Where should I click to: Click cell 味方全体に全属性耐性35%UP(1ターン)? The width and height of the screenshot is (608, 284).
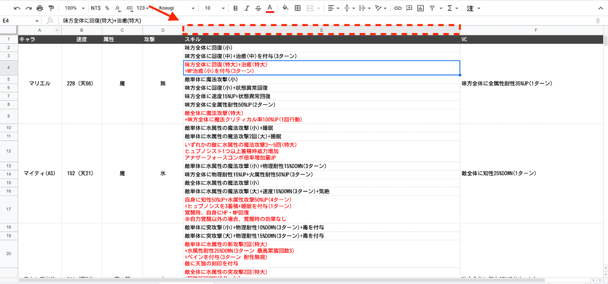[x=532, y=84]
